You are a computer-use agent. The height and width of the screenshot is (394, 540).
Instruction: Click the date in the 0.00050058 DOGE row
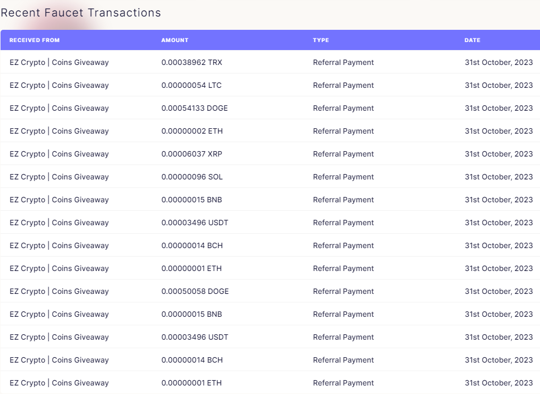(x=499, y=291)
